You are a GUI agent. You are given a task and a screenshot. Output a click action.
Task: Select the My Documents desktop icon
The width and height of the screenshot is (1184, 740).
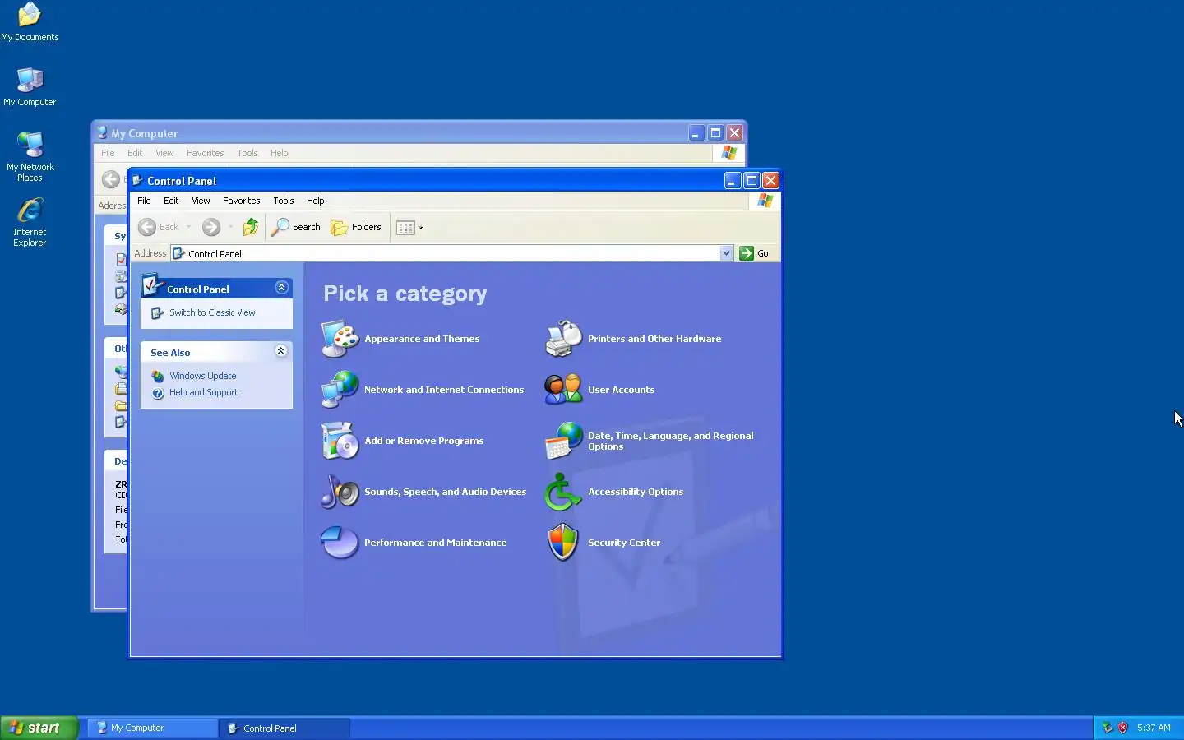(30, 22)
